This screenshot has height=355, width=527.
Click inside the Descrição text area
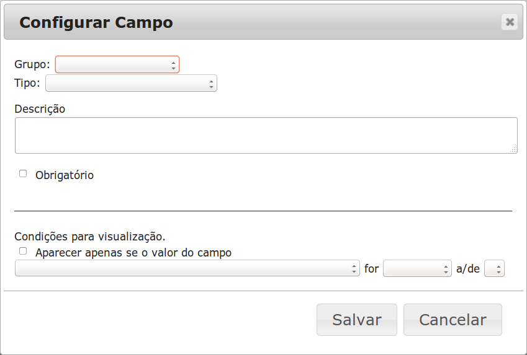click(266, 135)
